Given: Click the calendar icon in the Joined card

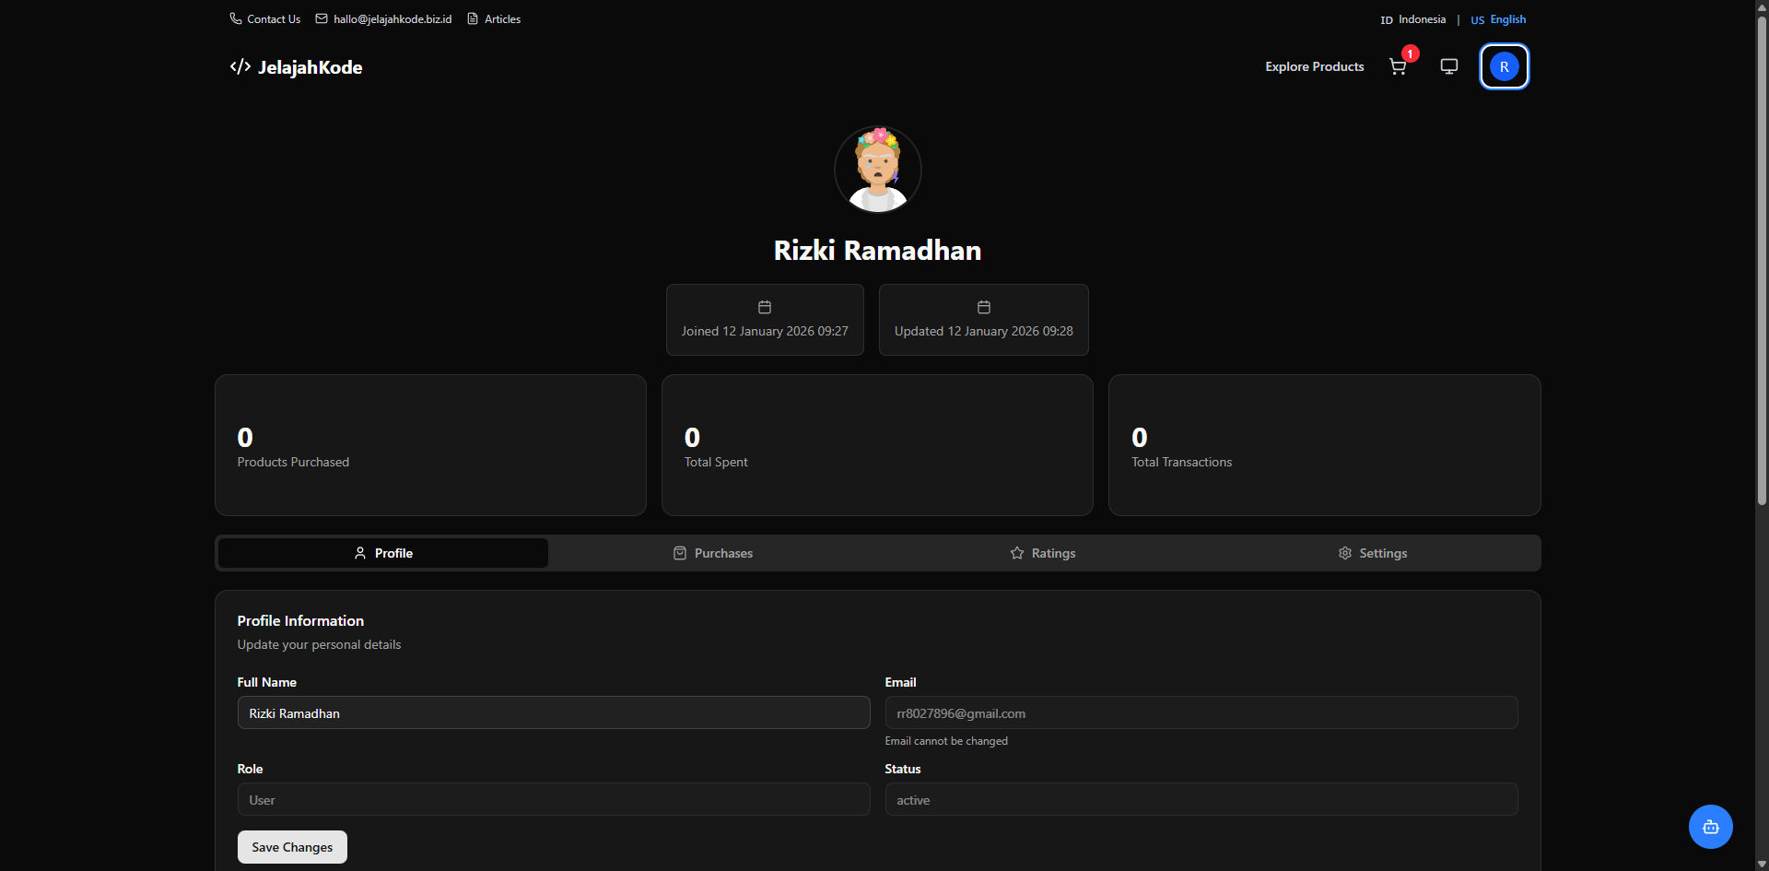Looking at the screenshot, I should [764, 307].
